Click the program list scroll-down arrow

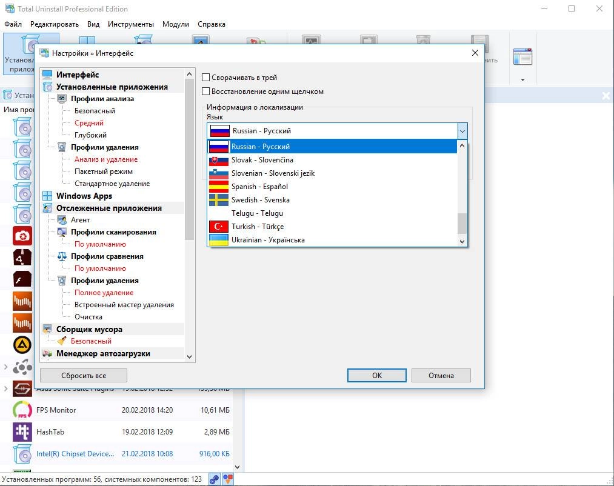click(237, 467)
